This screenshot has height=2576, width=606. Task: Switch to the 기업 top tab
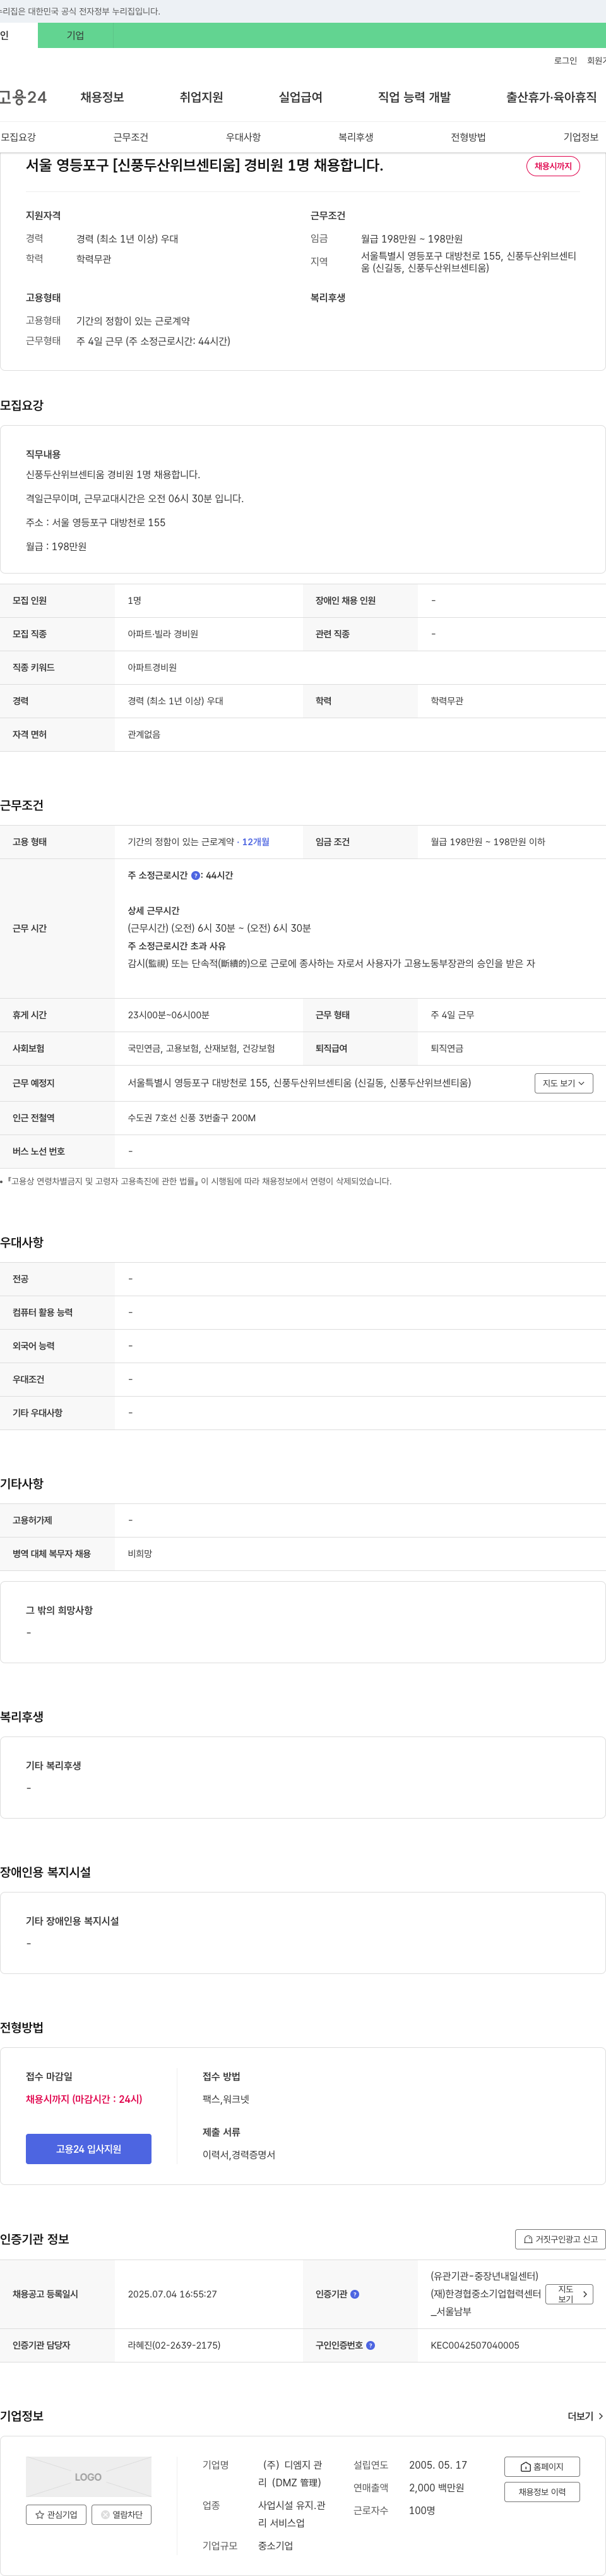coord(75,35)
